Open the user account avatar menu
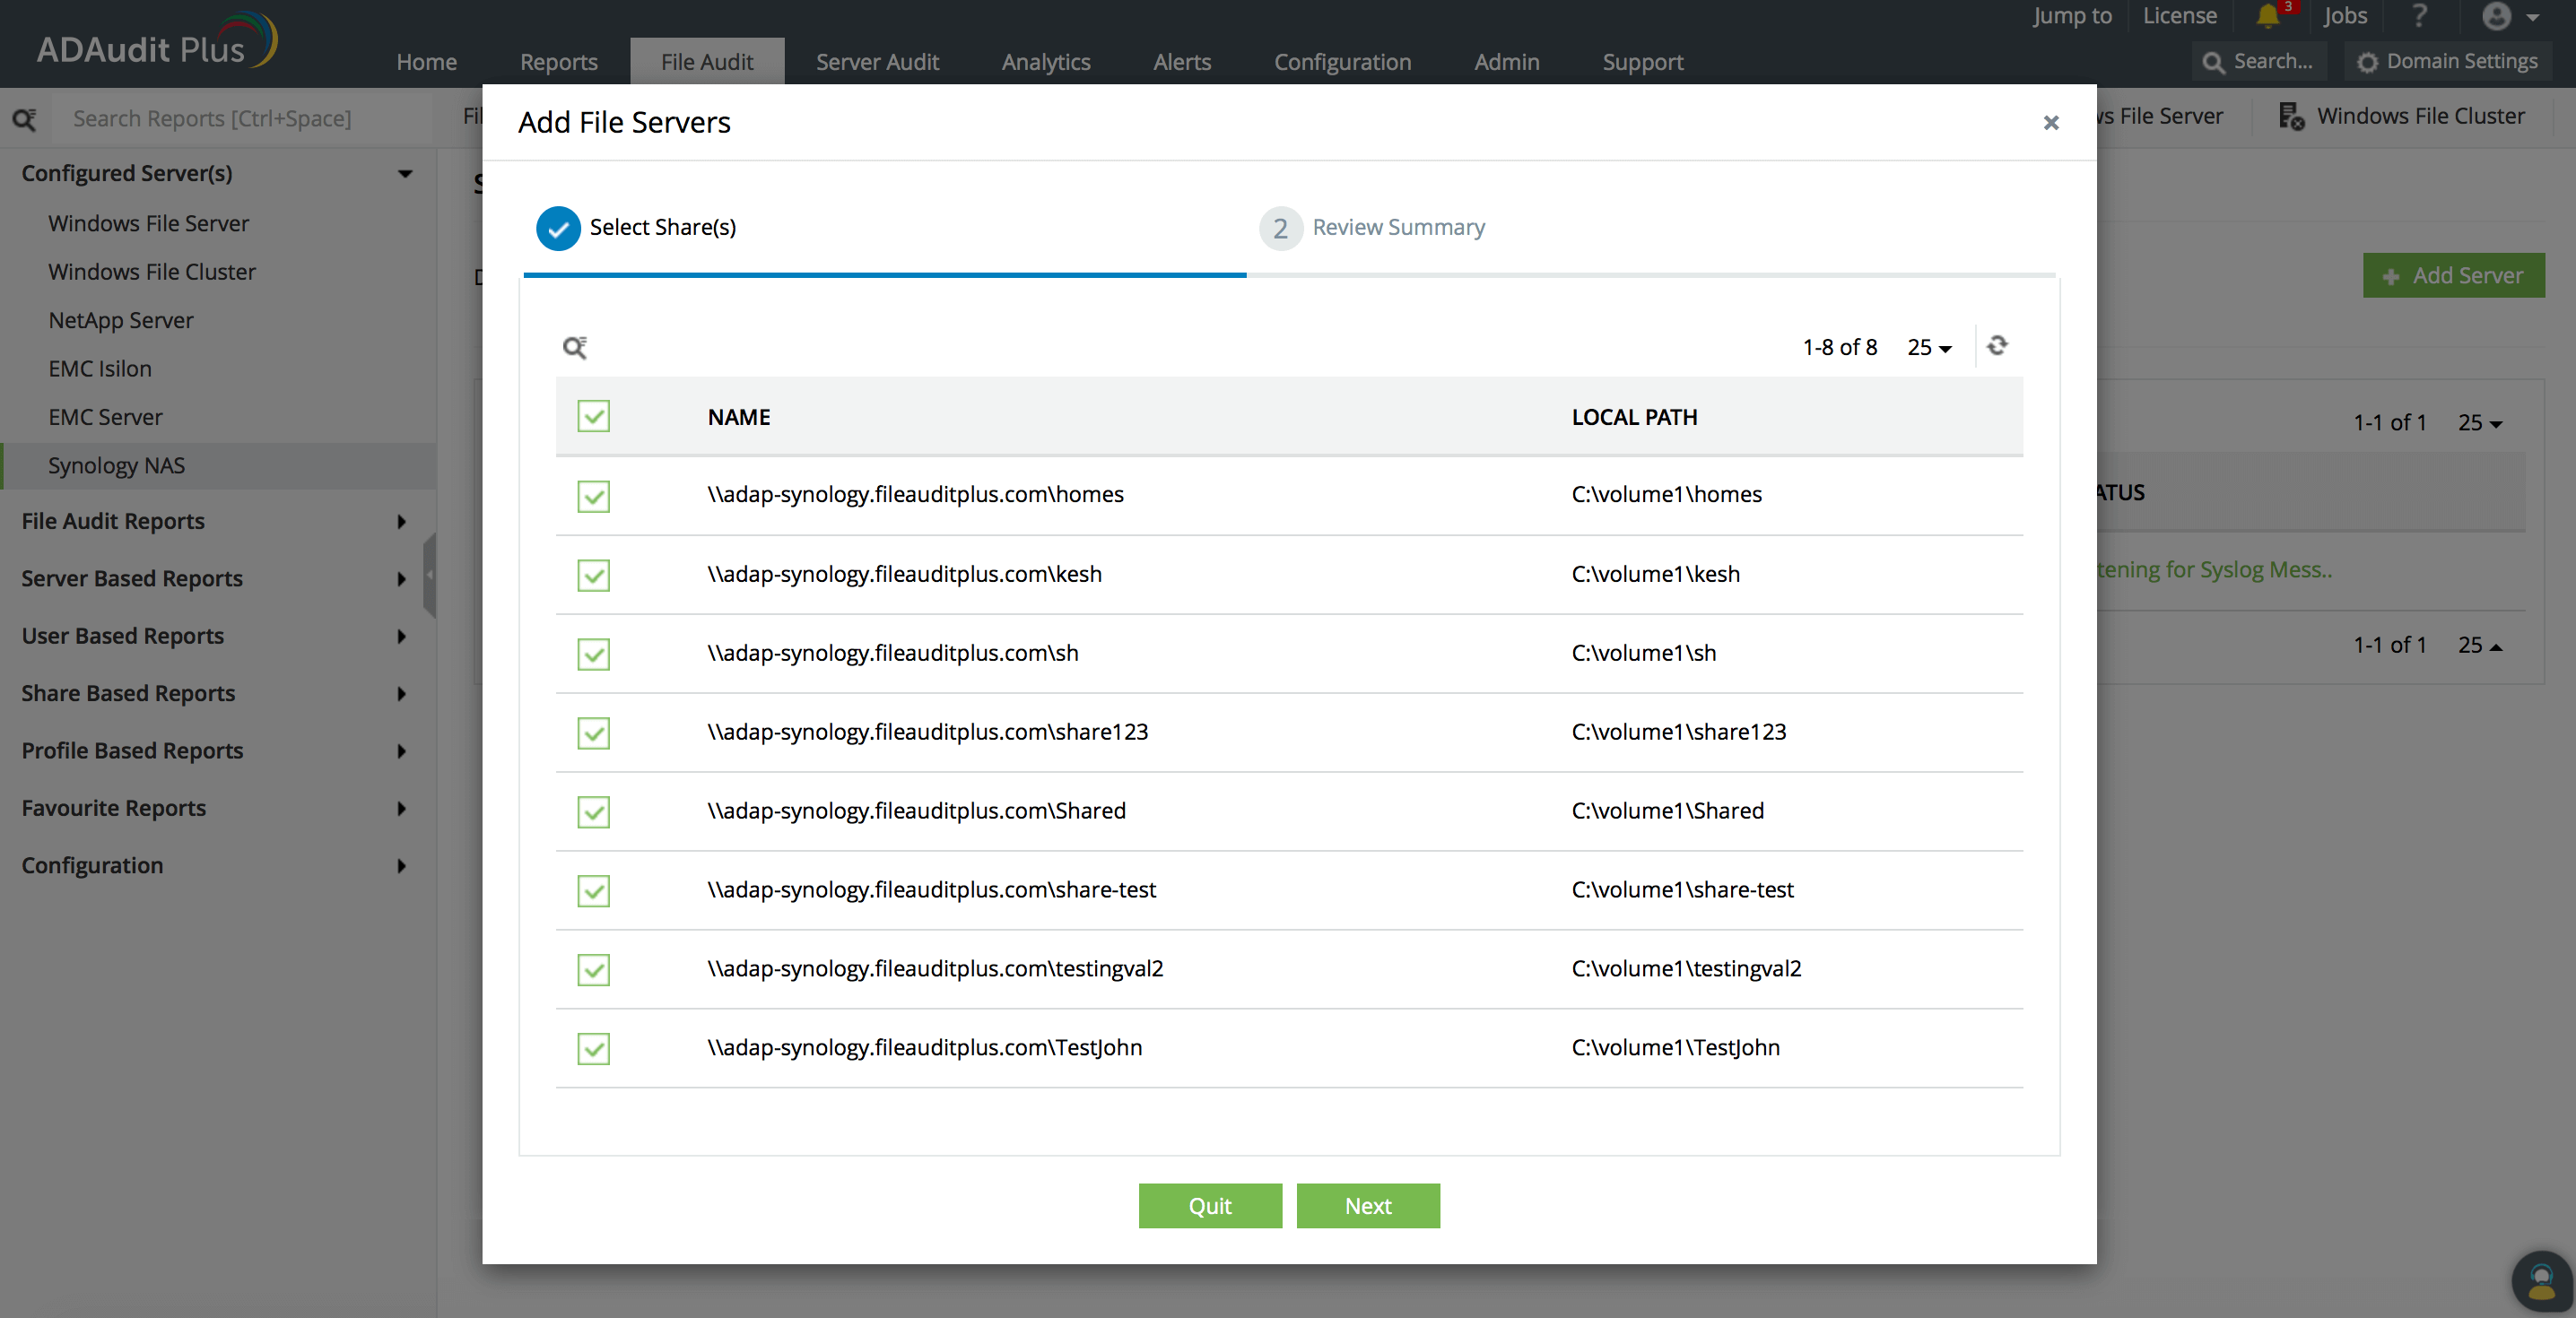This screenshot has height=1318, width=2576. pos(2497,16)
